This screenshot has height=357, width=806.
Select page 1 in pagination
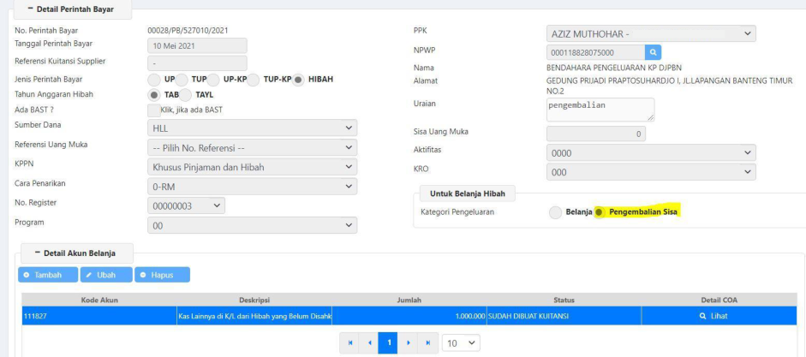pyautogui.click(x=388, y=342)
